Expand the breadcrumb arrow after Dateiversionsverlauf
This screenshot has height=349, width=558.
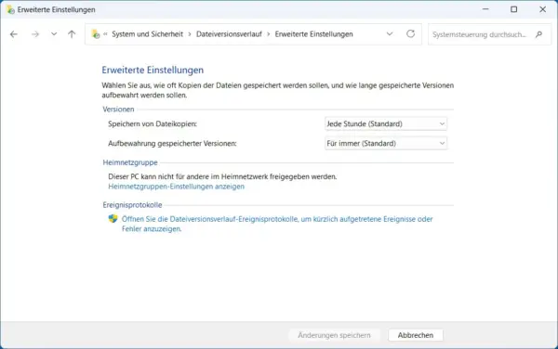pyautogui.click(x=269, y=34)
